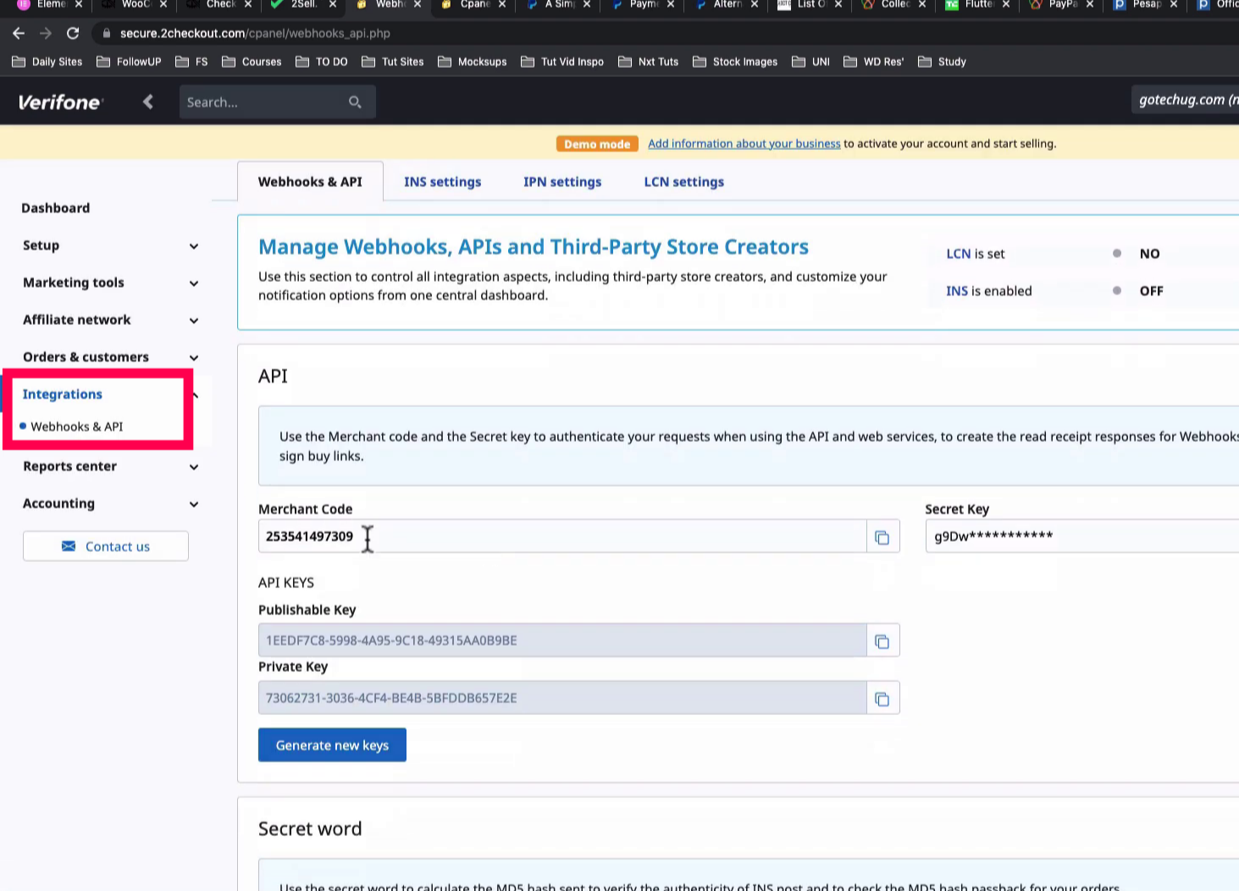This screenshot has width=1239, height=891.
Task: Open the gotechug.com account dropdown
Action: 1185,100
